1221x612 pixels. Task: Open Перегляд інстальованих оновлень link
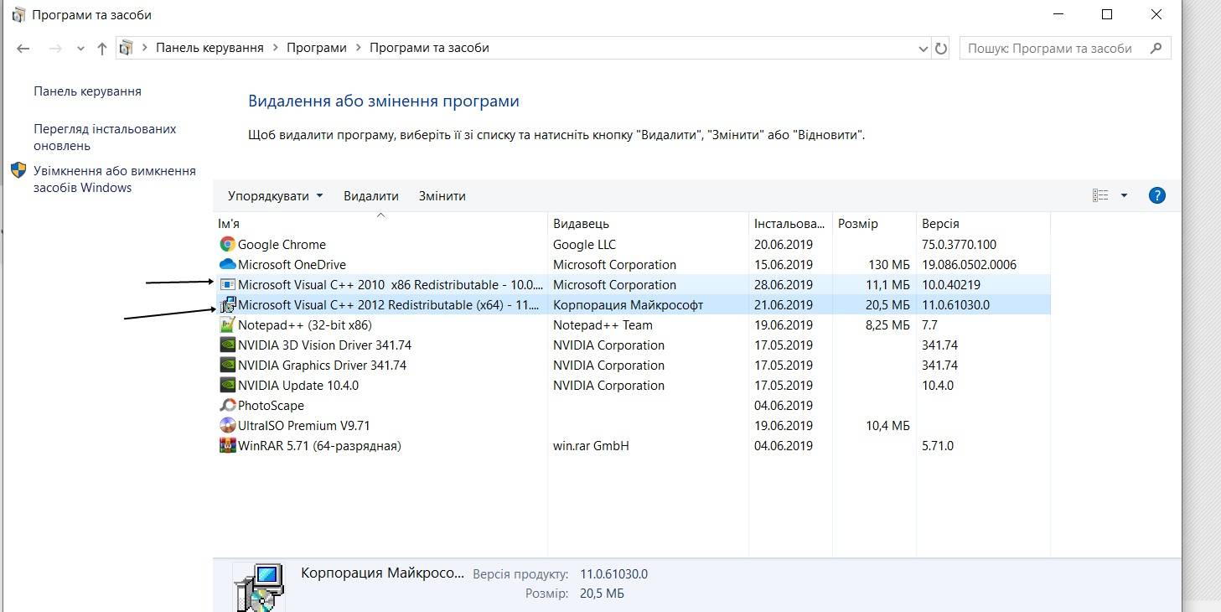click(105, 137)
